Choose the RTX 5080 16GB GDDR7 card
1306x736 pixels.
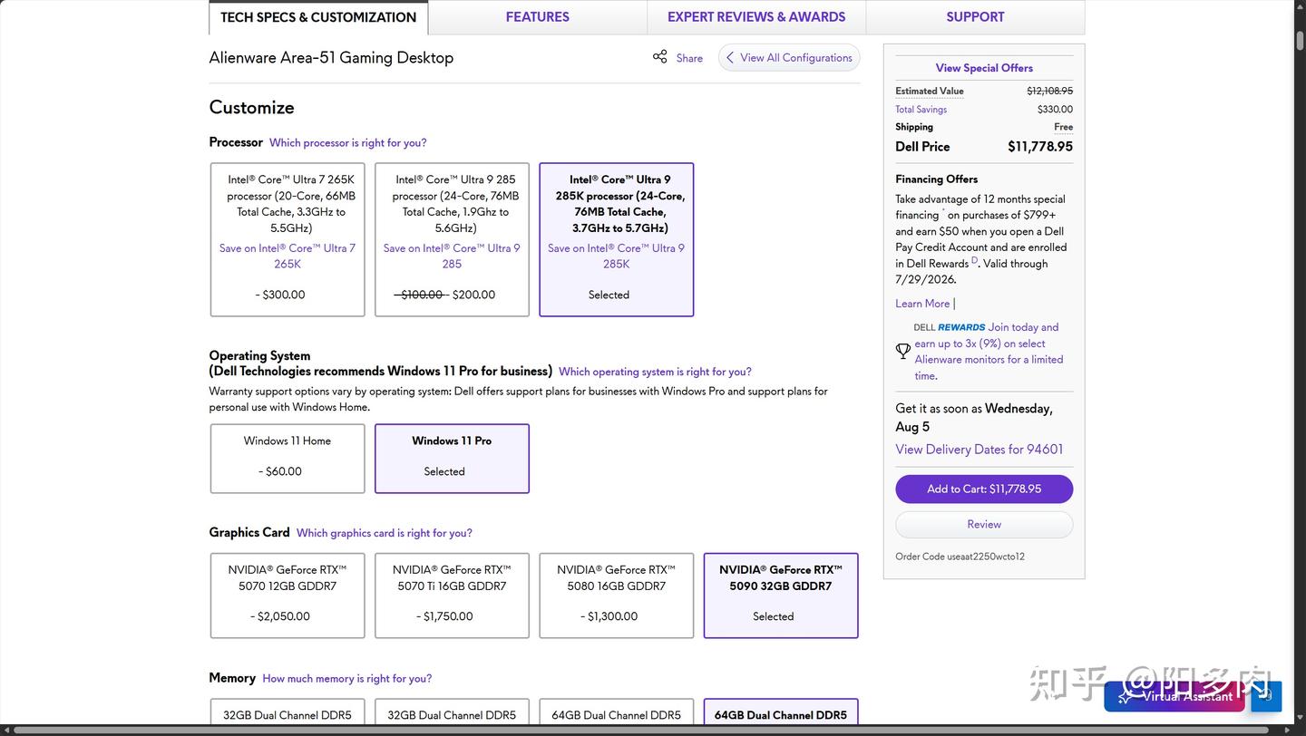617,596
